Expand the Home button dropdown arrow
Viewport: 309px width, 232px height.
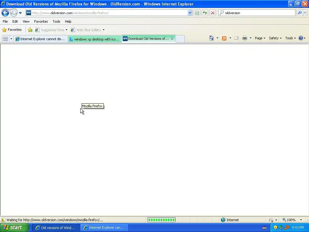click(217, 38)
